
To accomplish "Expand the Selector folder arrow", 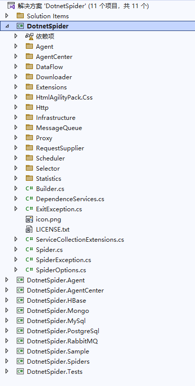I will (x=16, y=169).
